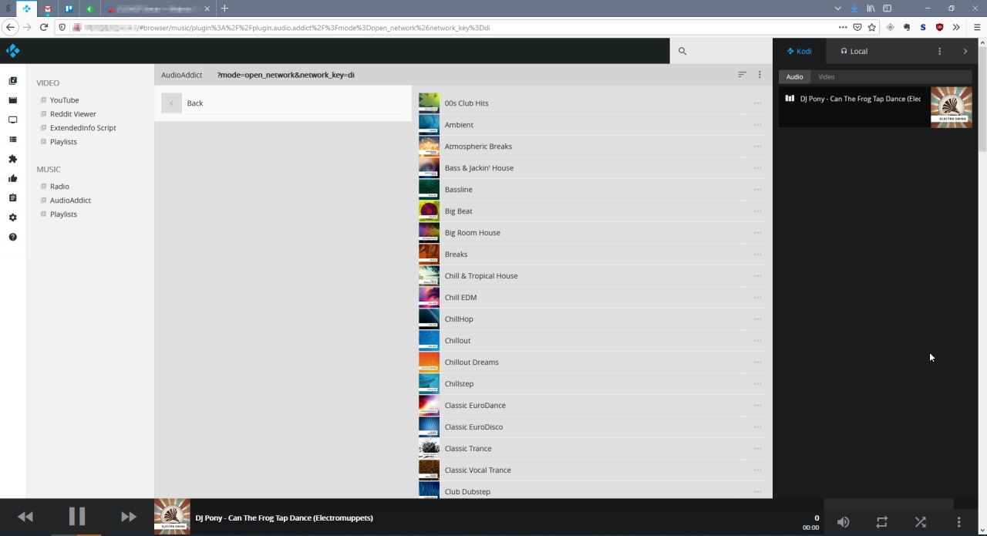Bookmark this page with the star

[x=871, y=27]
